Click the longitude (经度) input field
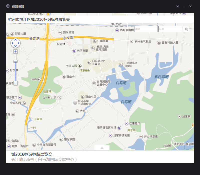 click(x=170, y=29)
